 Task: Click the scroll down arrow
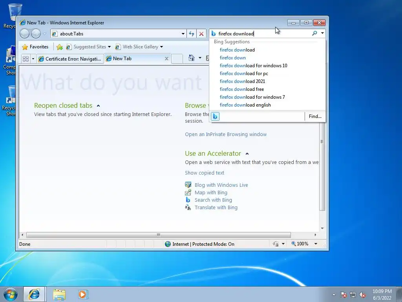[322, 228]
